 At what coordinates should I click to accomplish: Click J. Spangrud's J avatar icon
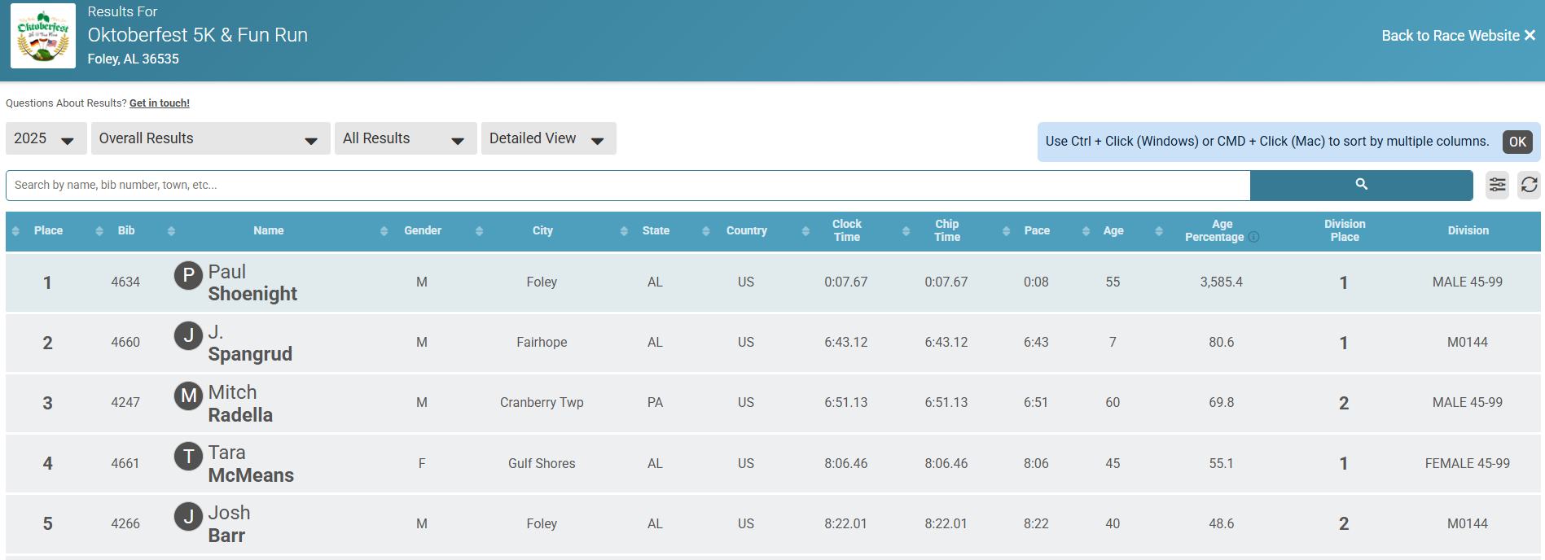click(x=188, y=335)
